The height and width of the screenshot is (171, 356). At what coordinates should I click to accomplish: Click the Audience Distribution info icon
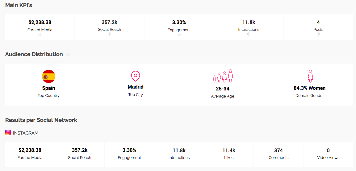click(x=68, y=55)
